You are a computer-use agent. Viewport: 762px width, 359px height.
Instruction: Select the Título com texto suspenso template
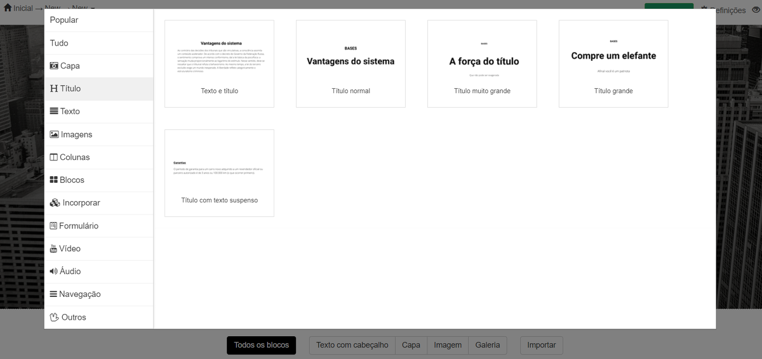click(219, 173)
